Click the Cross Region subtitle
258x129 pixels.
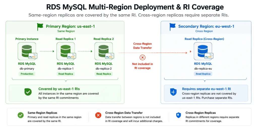[204, 31]
